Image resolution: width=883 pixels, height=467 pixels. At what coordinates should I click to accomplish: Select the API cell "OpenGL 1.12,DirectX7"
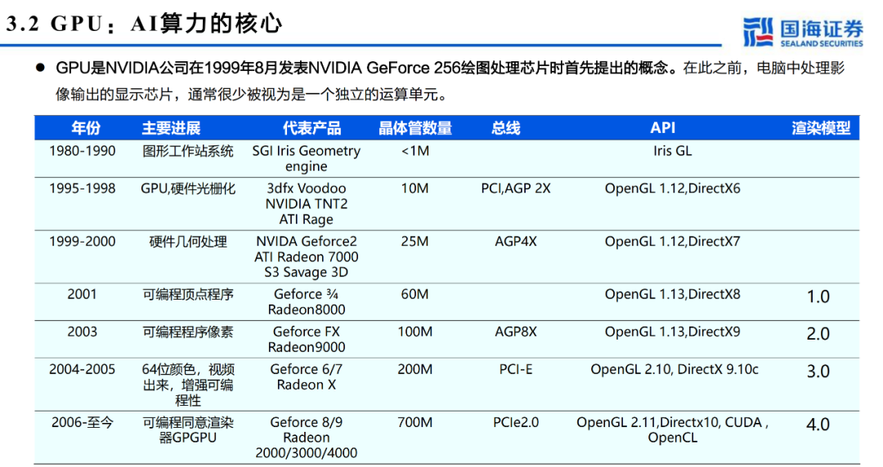pyautogui.click(x=672, y=242)
